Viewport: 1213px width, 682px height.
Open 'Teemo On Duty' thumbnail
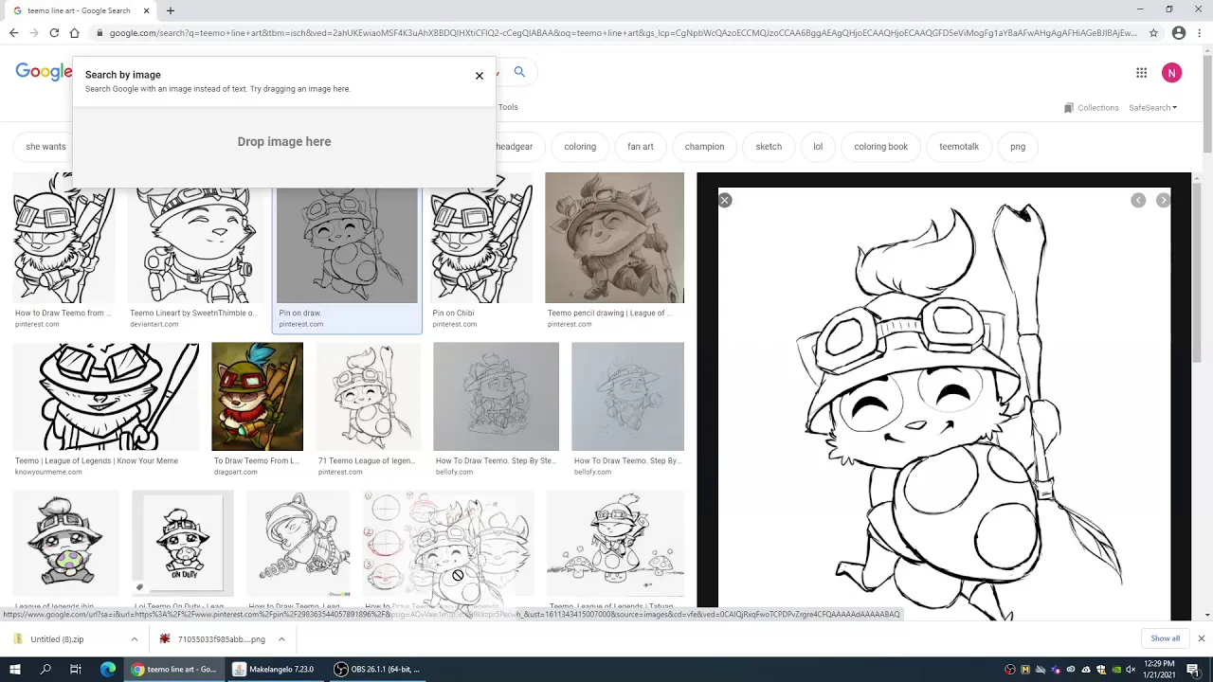coord(183,544)
